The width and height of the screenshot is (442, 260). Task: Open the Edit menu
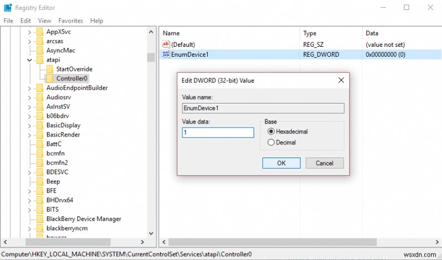coord(25,20)
